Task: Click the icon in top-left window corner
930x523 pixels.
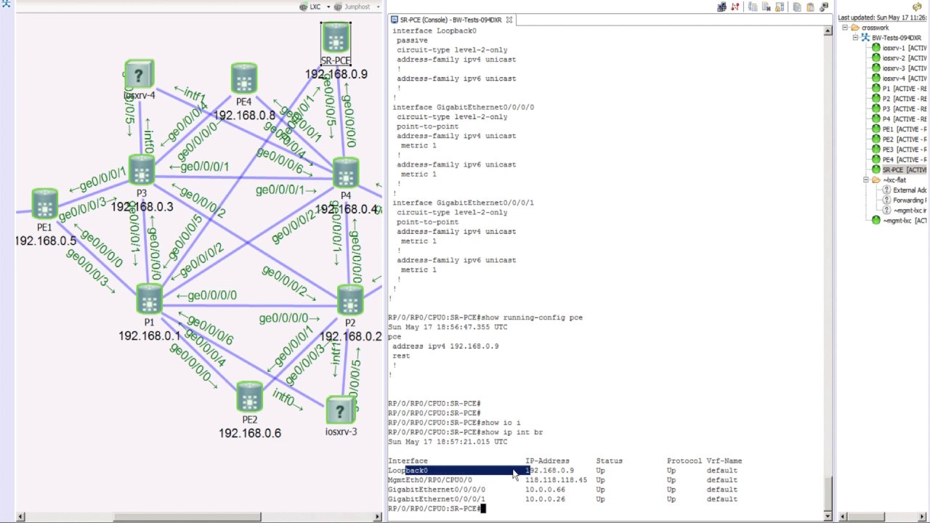Action: (6, 4)
